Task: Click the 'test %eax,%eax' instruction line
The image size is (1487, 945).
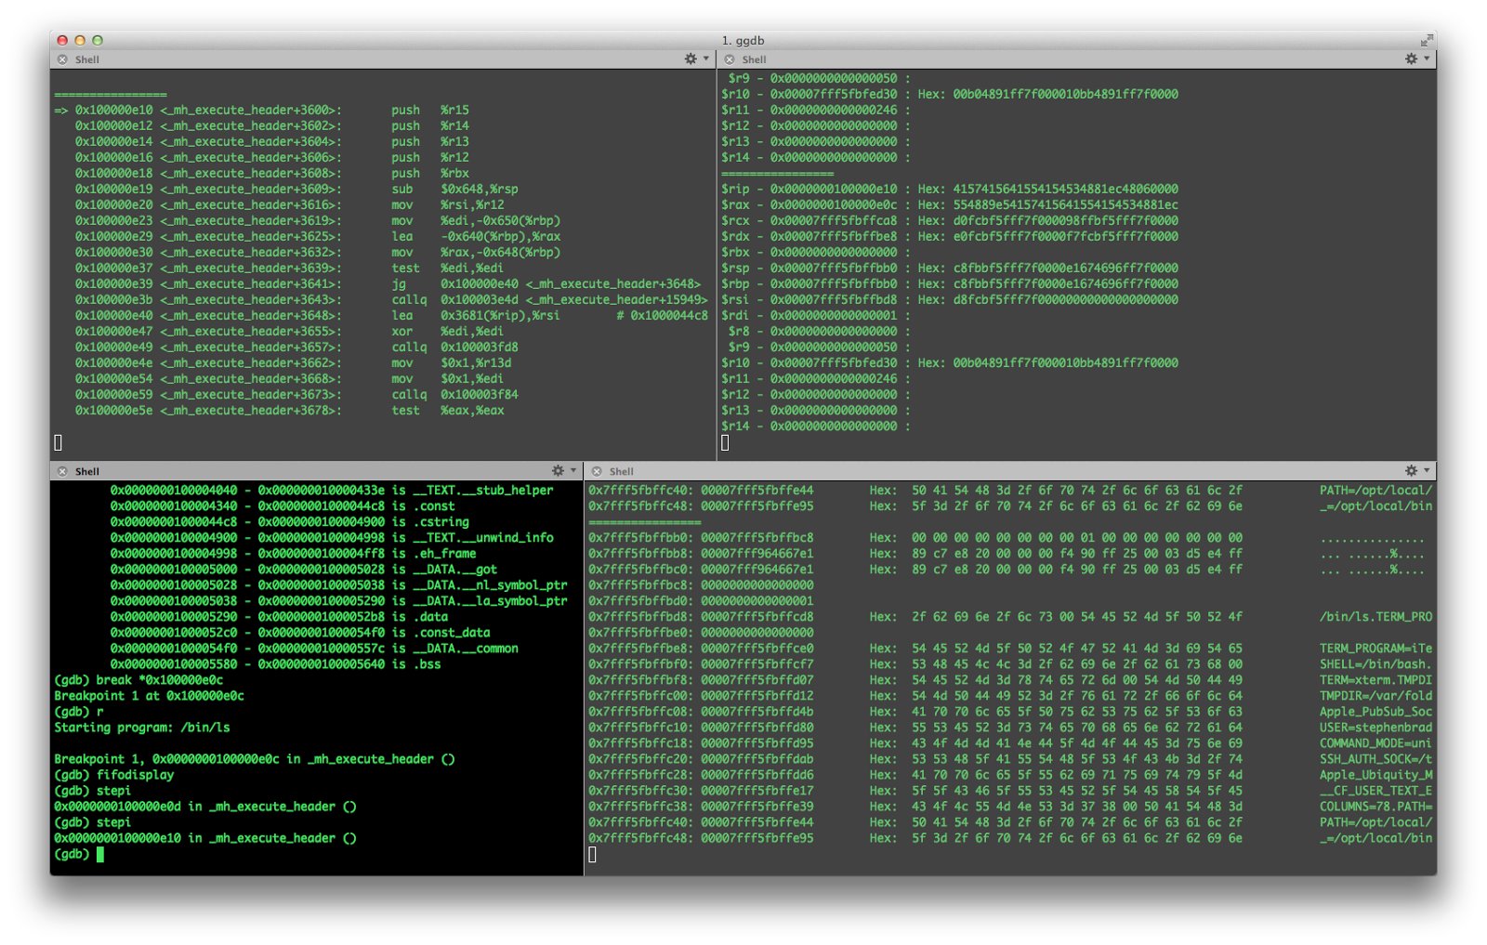Action: 290,411
